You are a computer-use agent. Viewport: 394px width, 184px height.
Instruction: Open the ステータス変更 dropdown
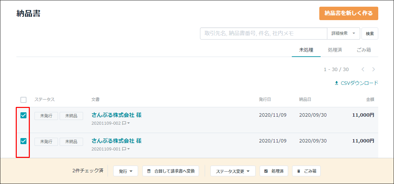click(233, 171)
